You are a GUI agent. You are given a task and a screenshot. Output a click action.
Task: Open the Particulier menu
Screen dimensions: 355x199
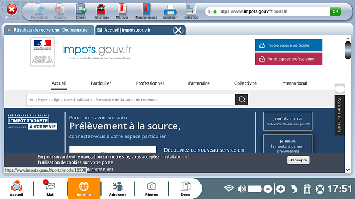coord(101,83)
